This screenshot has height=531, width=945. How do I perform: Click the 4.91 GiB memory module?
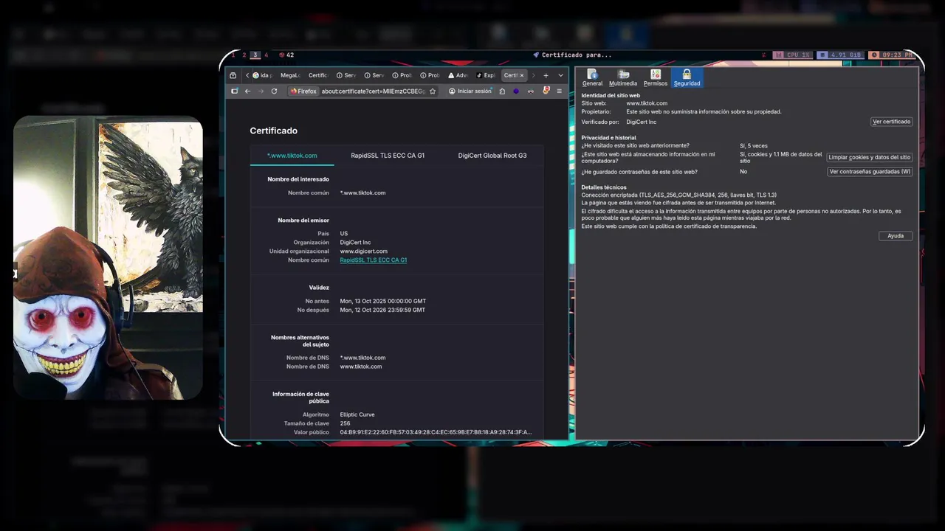click(840, 55)
